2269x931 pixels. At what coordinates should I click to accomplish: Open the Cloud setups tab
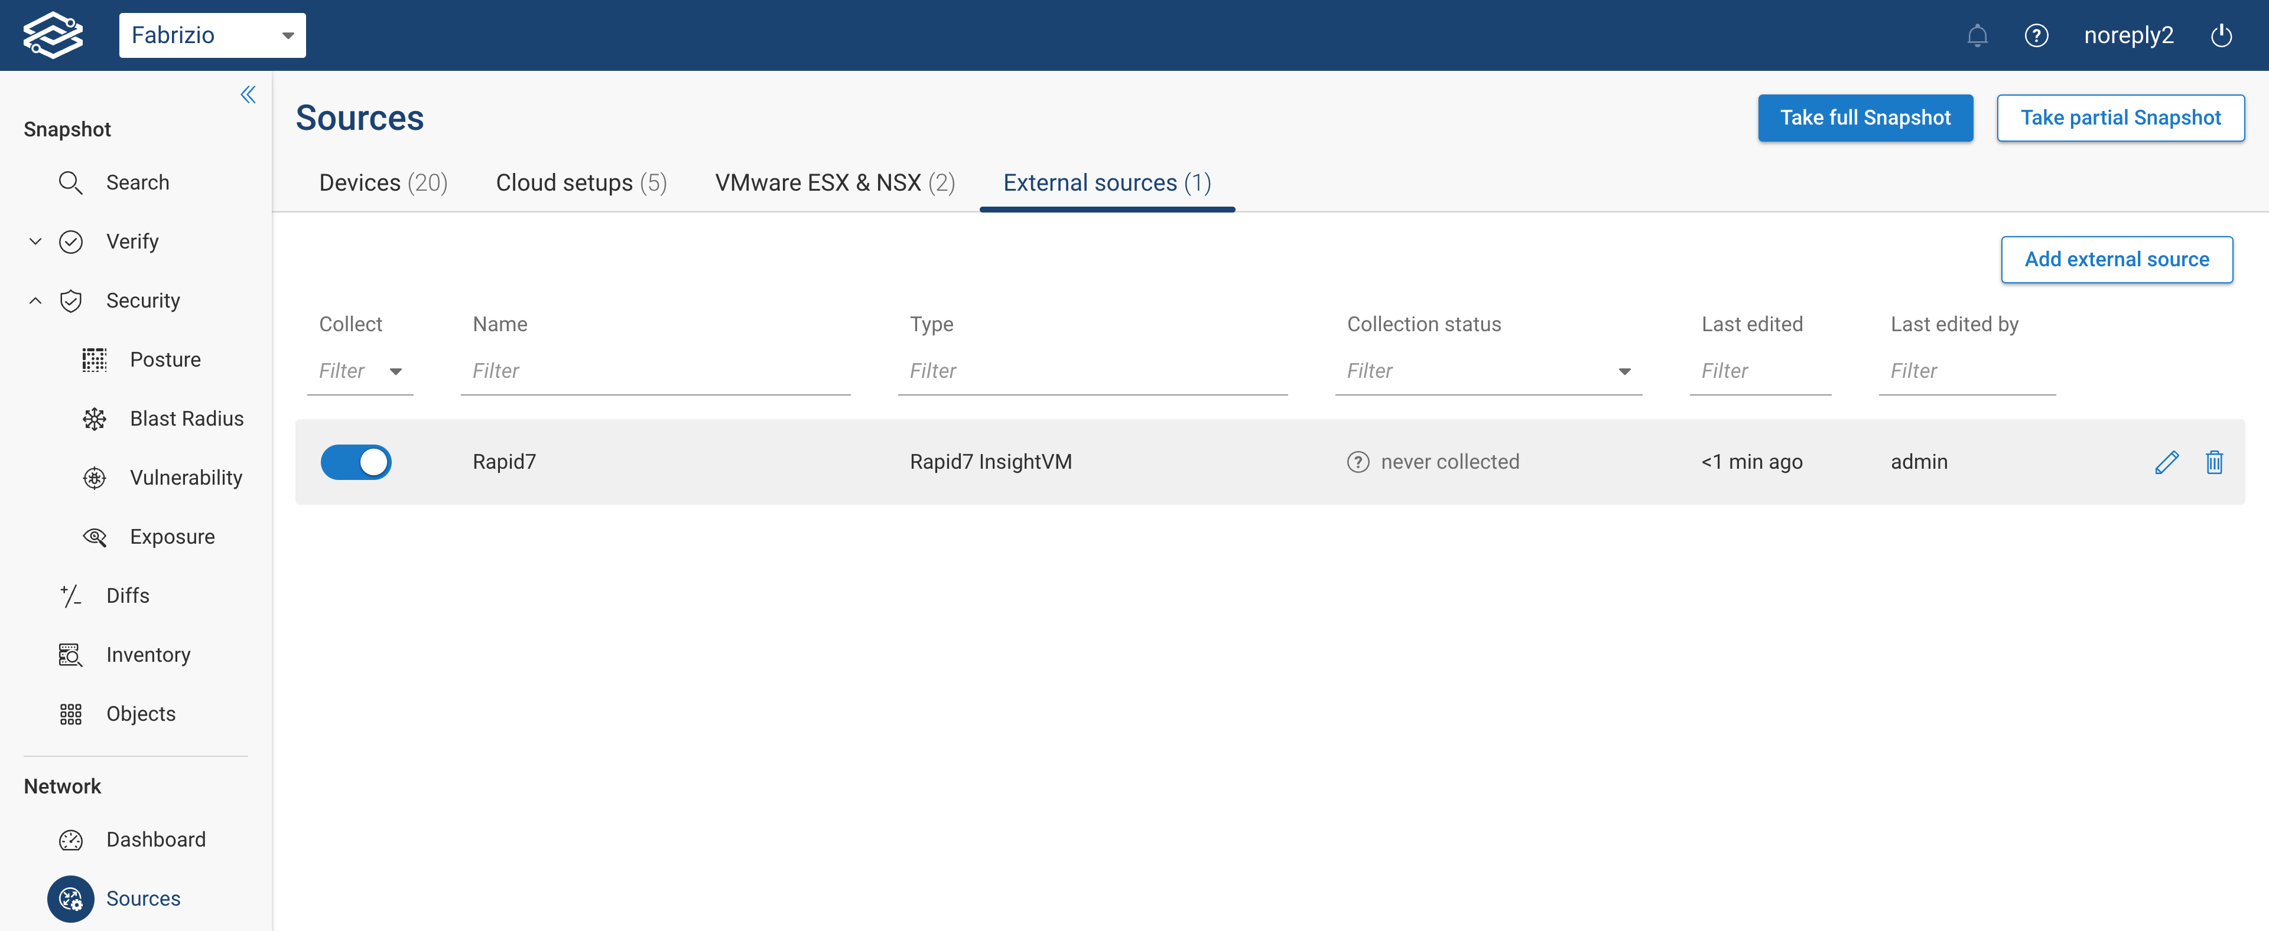[x=581, y=183]
